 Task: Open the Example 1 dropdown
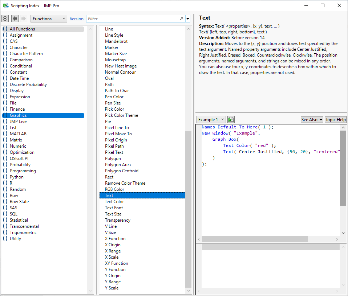tap(211, 119)
